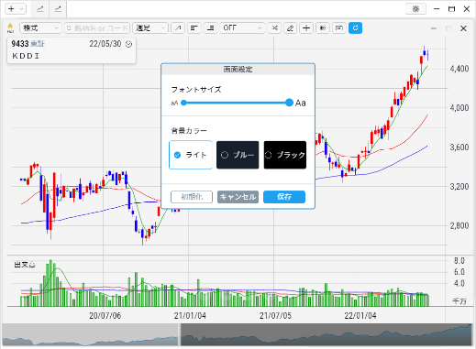The image size is (476, 349).
Task: Click the 9433 stock code text
Action: pos(20,44)
